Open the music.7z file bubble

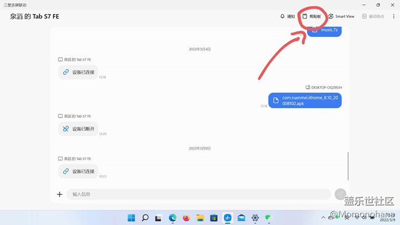click(324, 31)
